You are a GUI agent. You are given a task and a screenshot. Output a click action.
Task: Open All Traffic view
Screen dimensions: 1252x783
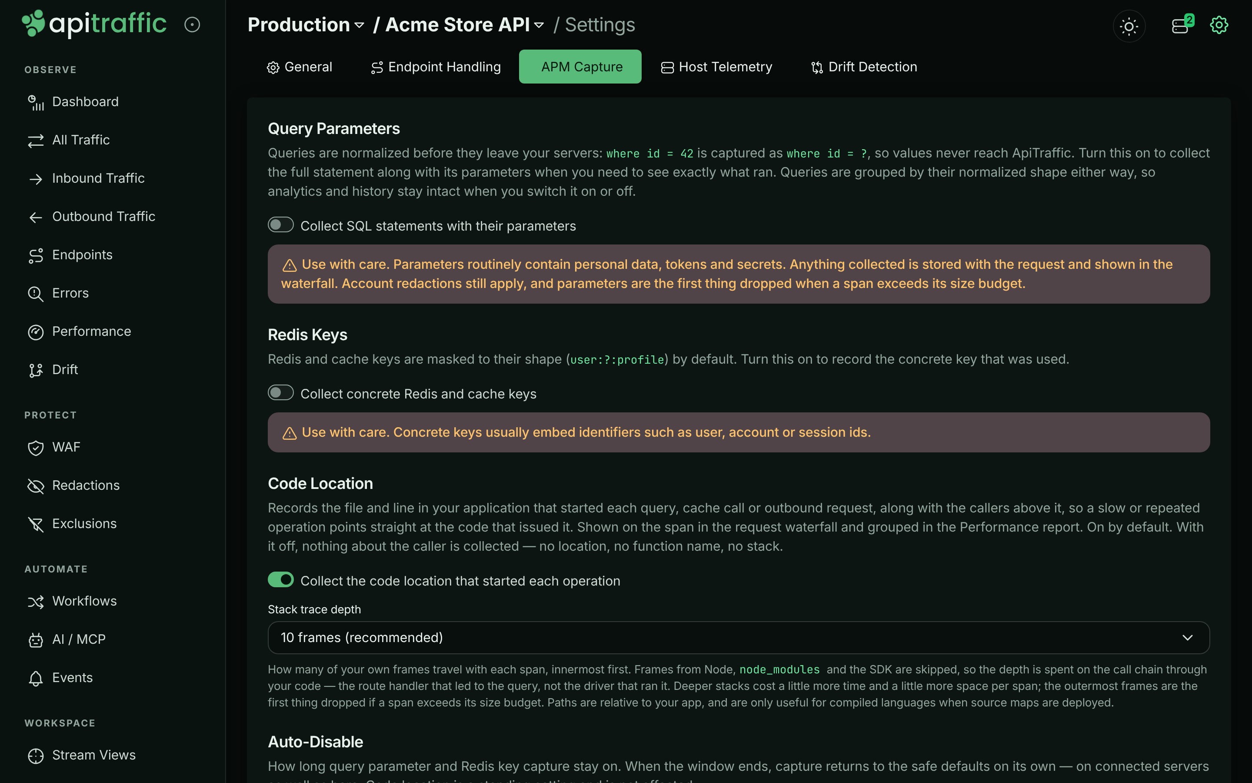69,141
